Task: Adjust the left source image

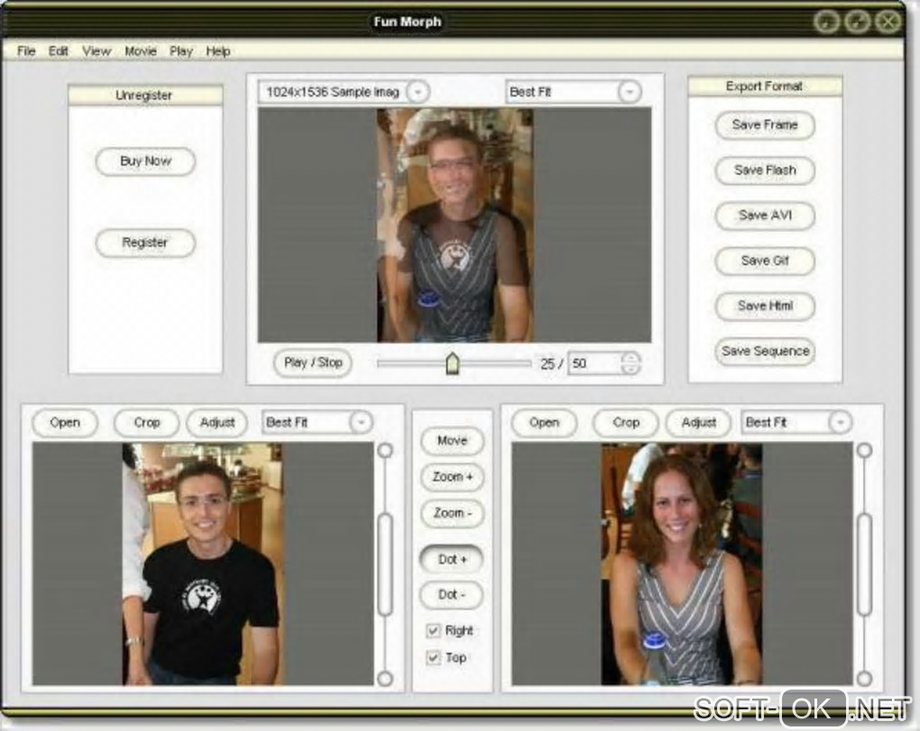Action: (217, 423)
